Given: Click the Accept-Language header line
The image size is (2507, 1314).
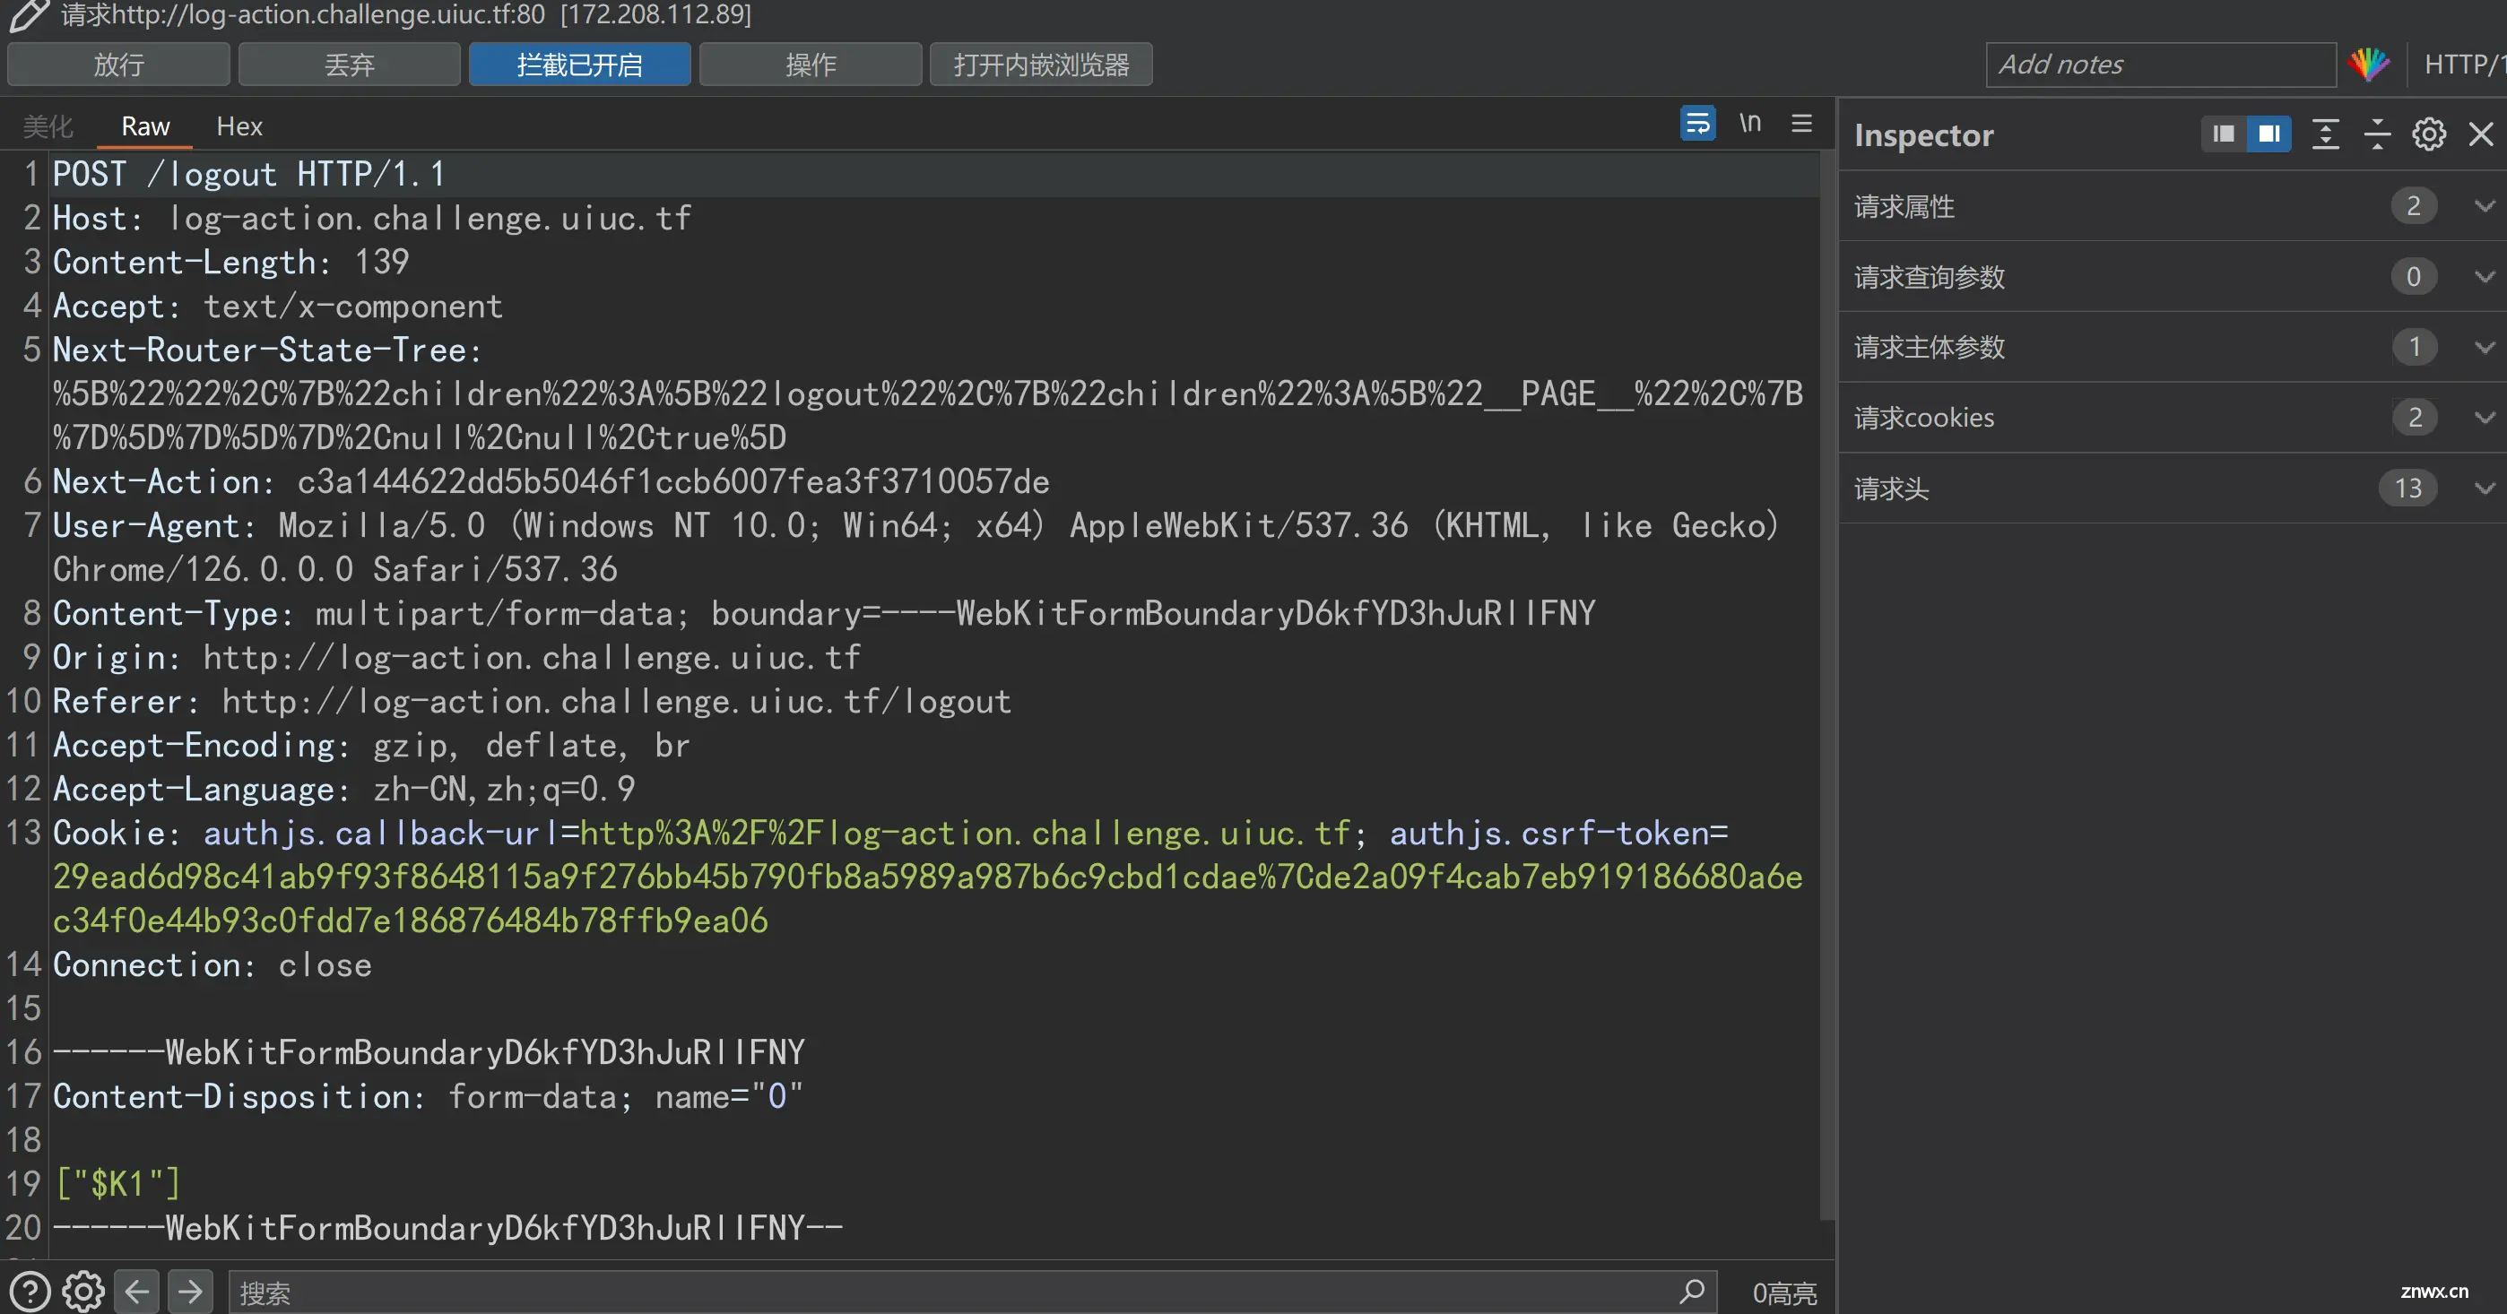Looking at the screenshot, I should click(343, 789).
